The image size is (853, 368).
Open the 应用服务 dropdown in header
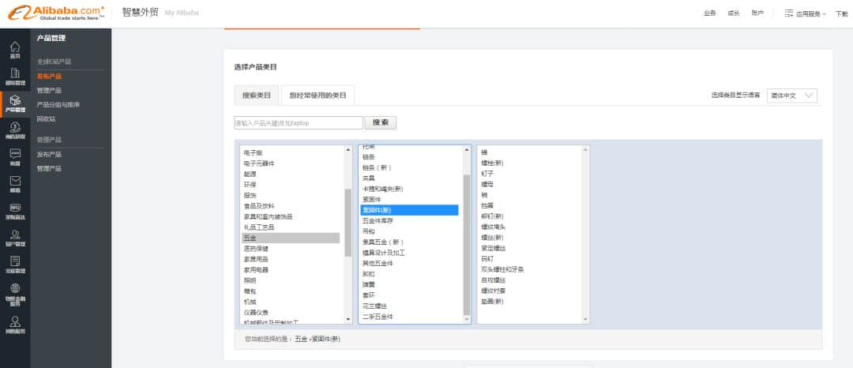click(806, 13)
